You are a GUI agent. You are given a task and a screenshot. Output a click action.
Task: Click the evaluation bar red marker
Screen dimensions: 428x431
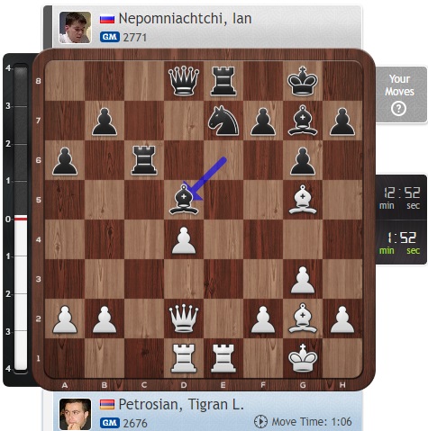[x=21, y=219]
